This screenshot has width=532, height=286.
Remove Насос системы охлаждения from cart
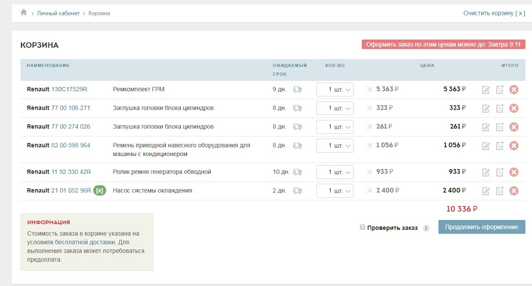[x=514, y=191]
